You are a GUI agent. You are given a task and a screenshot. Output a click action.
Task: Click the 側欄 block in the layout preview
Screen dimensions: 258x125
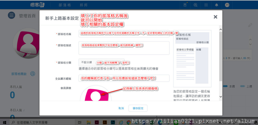202,66
